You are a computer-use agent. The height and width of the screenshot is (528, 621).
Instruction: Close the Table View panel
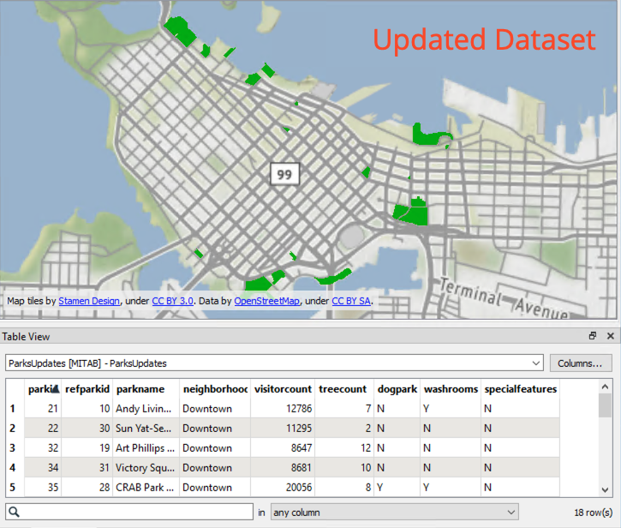[610, 336]
